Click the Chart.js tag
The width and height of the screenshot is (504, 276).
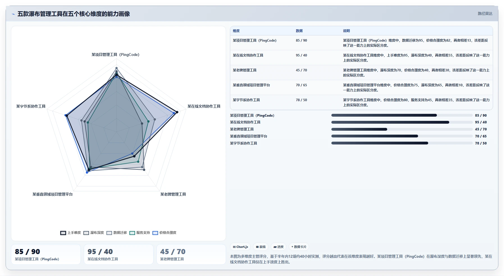pos(240,247)
